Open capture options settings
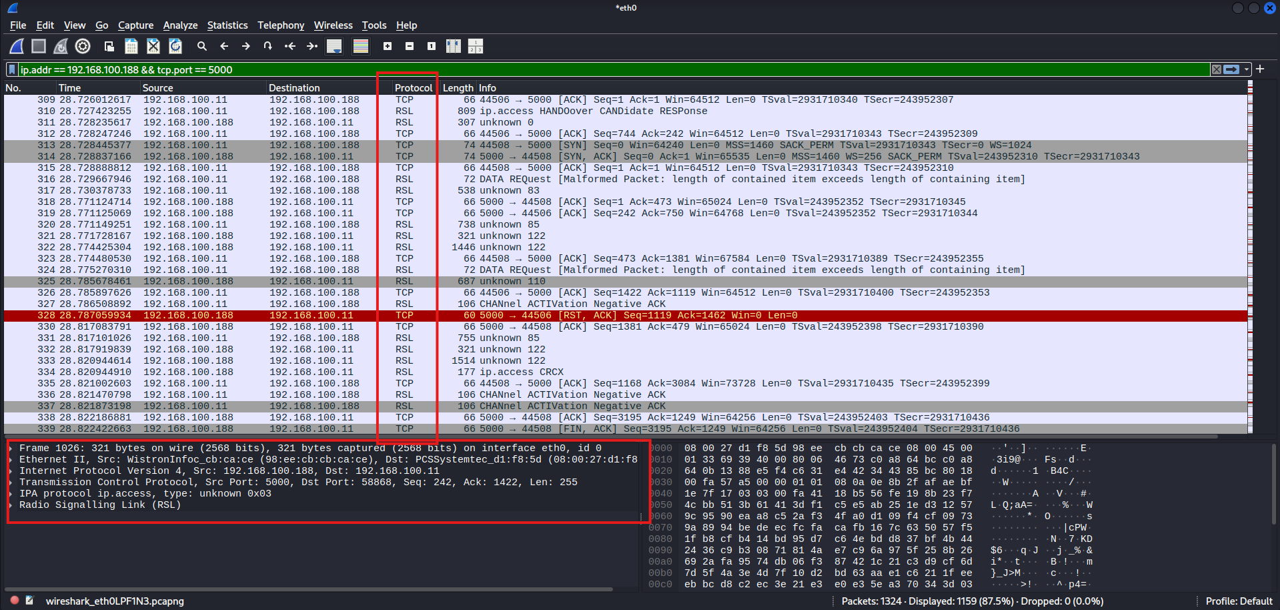Viewport: 1280px width, 610px height. [x=82, y=45]
